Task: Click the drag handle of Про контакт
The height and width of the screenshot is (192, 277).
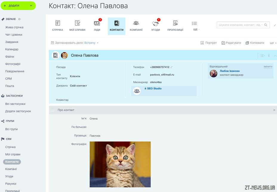Action: (x=53, y=110)
